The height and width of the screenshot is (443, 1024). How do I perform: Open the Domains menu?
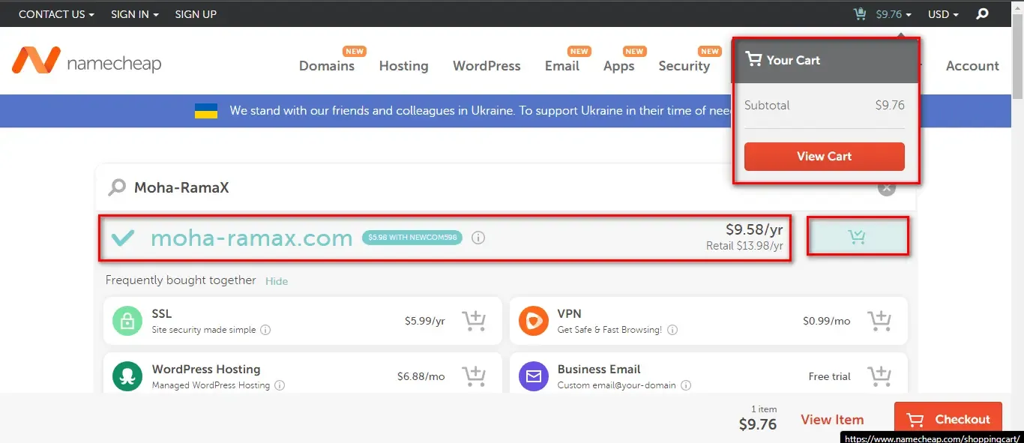327,66
